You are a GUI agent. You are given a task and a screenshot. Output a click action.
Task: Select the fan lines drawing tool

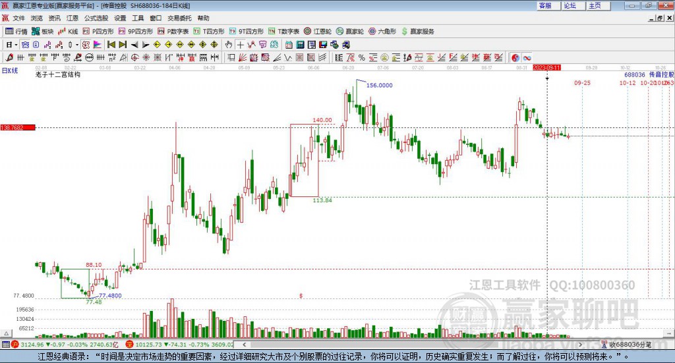(x=243, y=57)
